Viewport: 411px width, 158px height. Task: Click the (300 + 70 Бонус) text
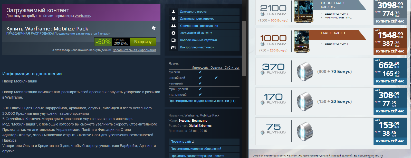[x=334, y=71]
